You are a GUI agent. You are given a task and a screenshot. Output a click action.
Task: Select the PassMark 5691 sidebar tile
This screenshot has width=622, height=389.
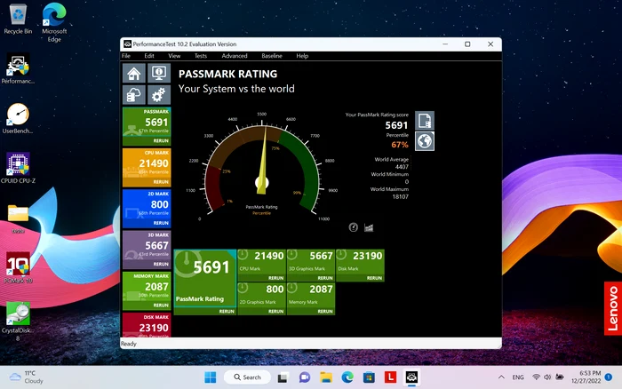point(147,126)
